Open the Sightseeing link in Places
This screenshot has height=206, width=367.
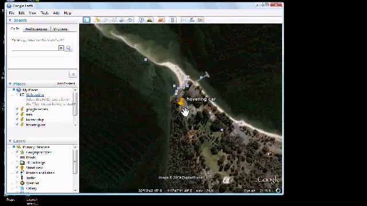pyautogui.click(x=35, y=94)
